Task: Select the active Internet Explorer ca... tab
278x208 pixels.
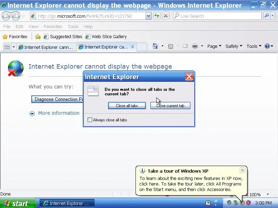Action: pos(104,47)
